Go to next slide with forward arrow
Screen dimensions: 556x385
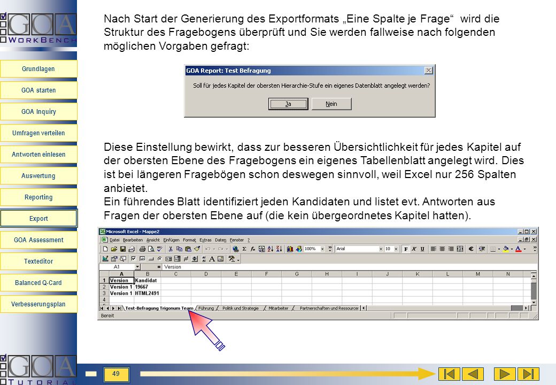point(504,374)
